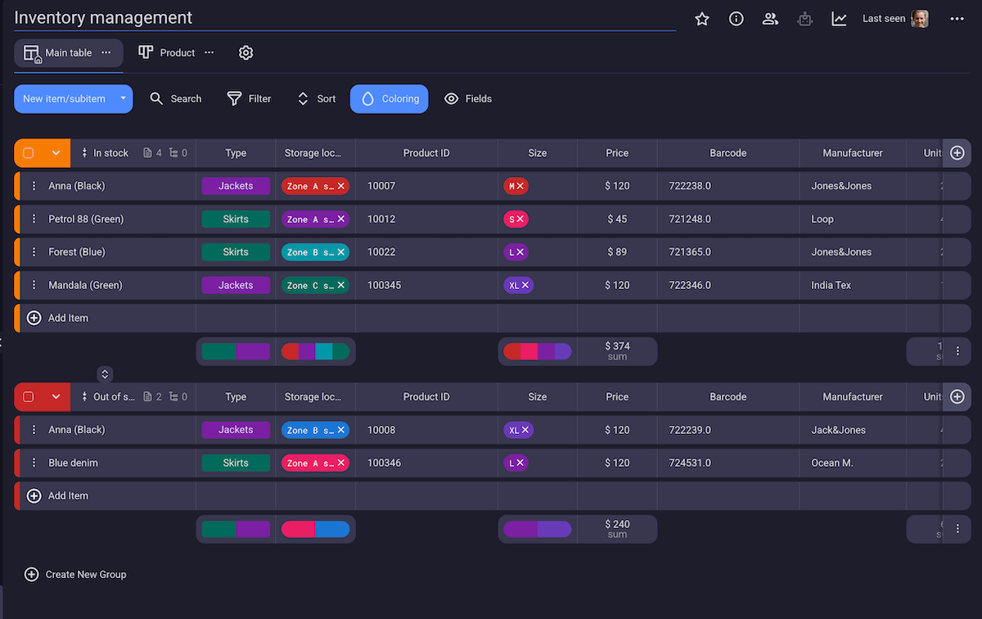Switch to the Product tab
The width and height of the screenshot is (982, 619).
(168, 52)
